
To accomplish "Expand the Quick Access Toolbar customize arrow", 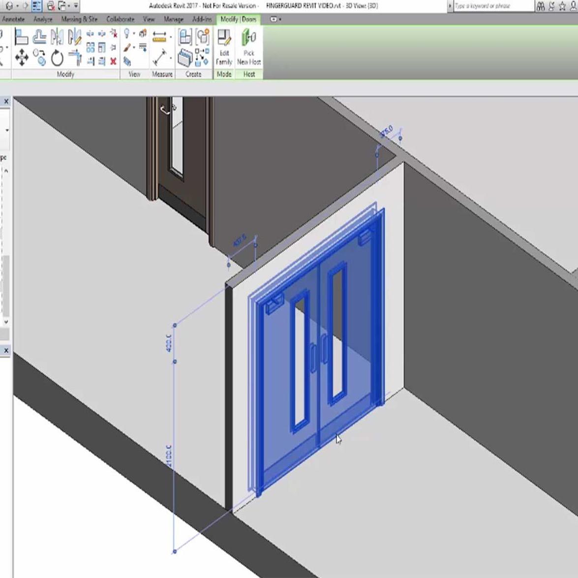I will [x=76, y=6].
